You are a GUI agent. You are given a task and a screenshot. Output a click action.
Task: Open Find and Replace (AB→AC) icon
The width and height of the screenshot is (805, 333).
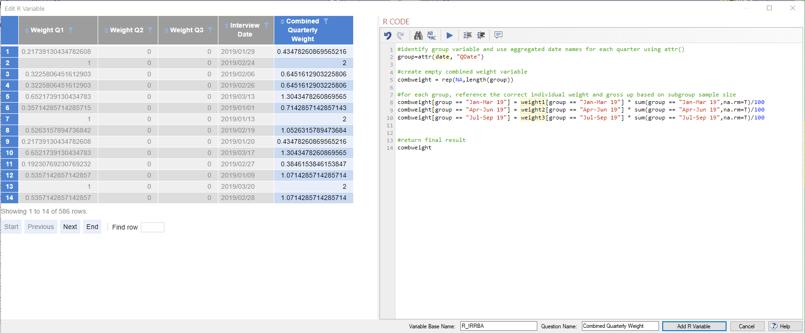(432, 36)
